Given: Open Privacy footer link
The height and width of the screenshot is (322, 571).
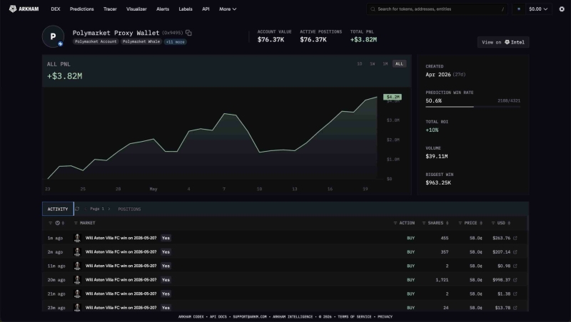Looking at the screenshot, I should pyautogui.click(x=385, y=317).
